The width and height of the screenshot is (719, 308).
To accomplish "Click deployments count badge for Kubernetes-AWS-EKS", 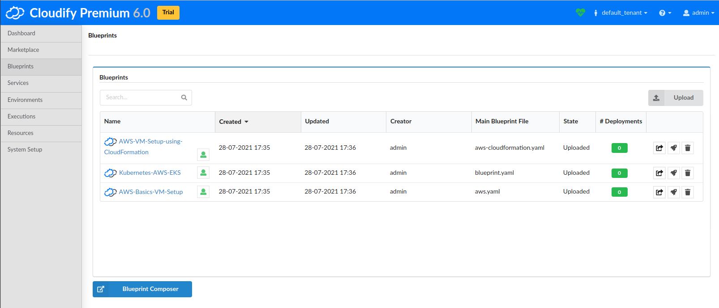I will pos(619,173).
